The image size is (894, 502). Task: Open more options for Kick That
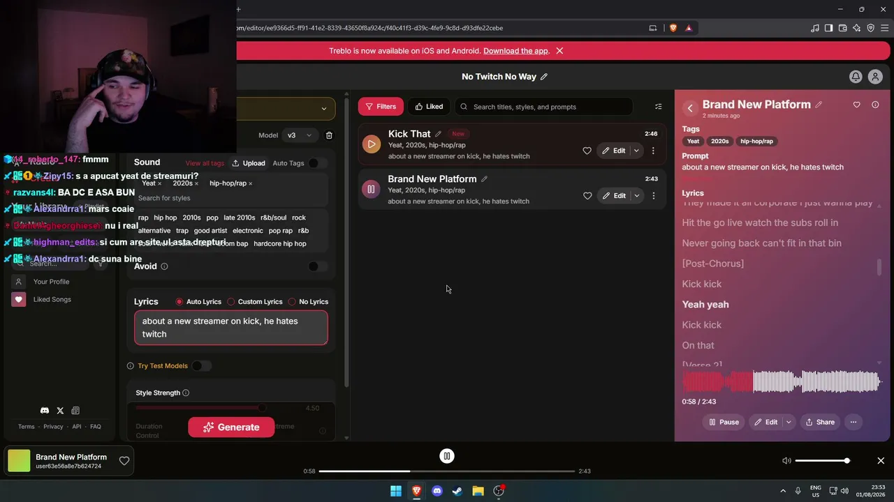[x=653, y=151]
